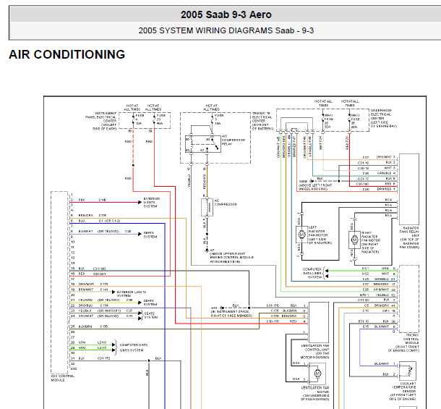
Task: Click the 40A fuse symbol in instrument panel center
Action: pyautogui.click(x=154, y=119)
